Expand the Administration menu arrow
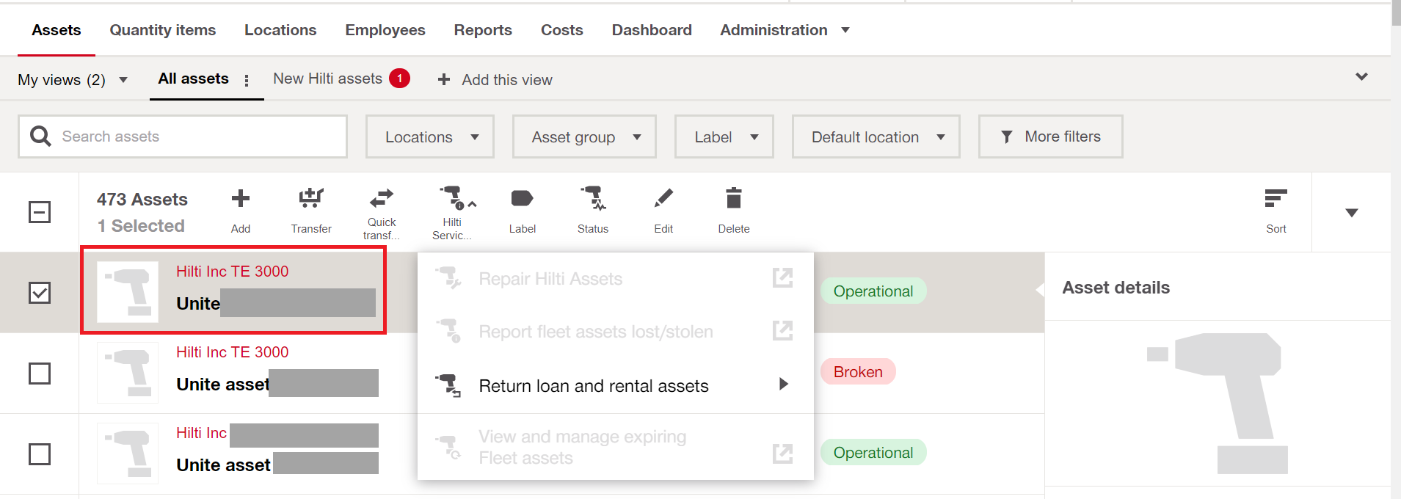Screen dimensions: 1401x499 click(x=845, y=30)
